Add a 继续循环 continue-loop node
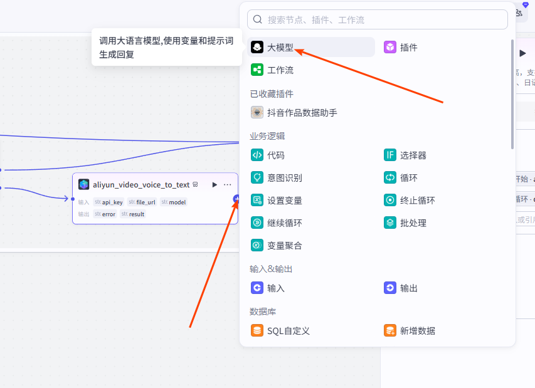Screen dimensions: 535x388 [x=277, y=223]
